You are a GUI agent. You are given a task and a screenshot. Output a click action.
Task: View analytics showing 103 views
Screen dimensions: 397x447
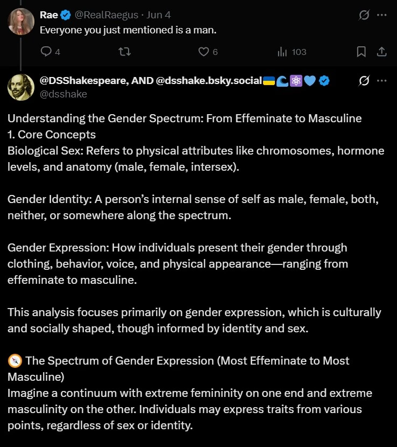point(292,52)
